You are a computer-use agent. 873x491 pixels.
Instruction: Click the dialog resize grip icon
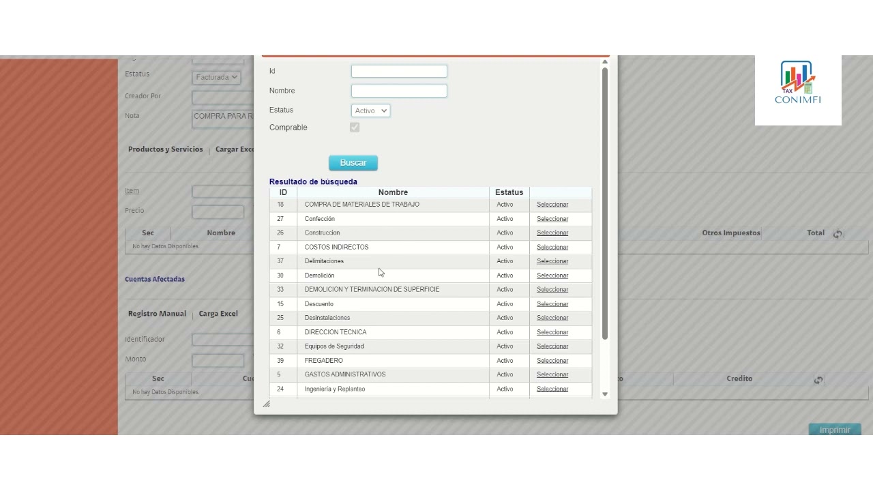(267, 404)
